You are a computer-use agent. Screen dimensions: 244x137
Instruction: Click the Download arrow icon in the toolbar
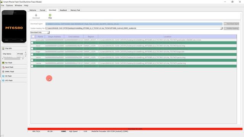(x=36, y=15)
